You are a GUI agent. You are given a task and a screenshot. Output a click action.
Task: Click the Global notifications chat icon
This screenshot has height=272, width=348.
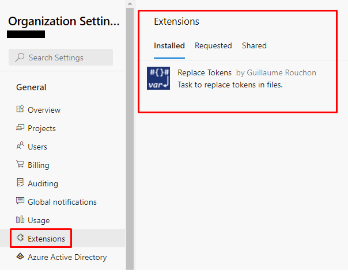pyautogui.click(x=20, y=201)
